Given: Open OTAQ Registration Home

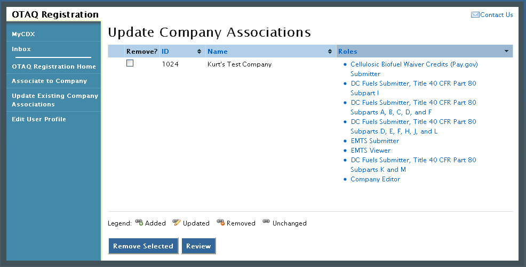Looking at the screenshot, I should [54, 66].
